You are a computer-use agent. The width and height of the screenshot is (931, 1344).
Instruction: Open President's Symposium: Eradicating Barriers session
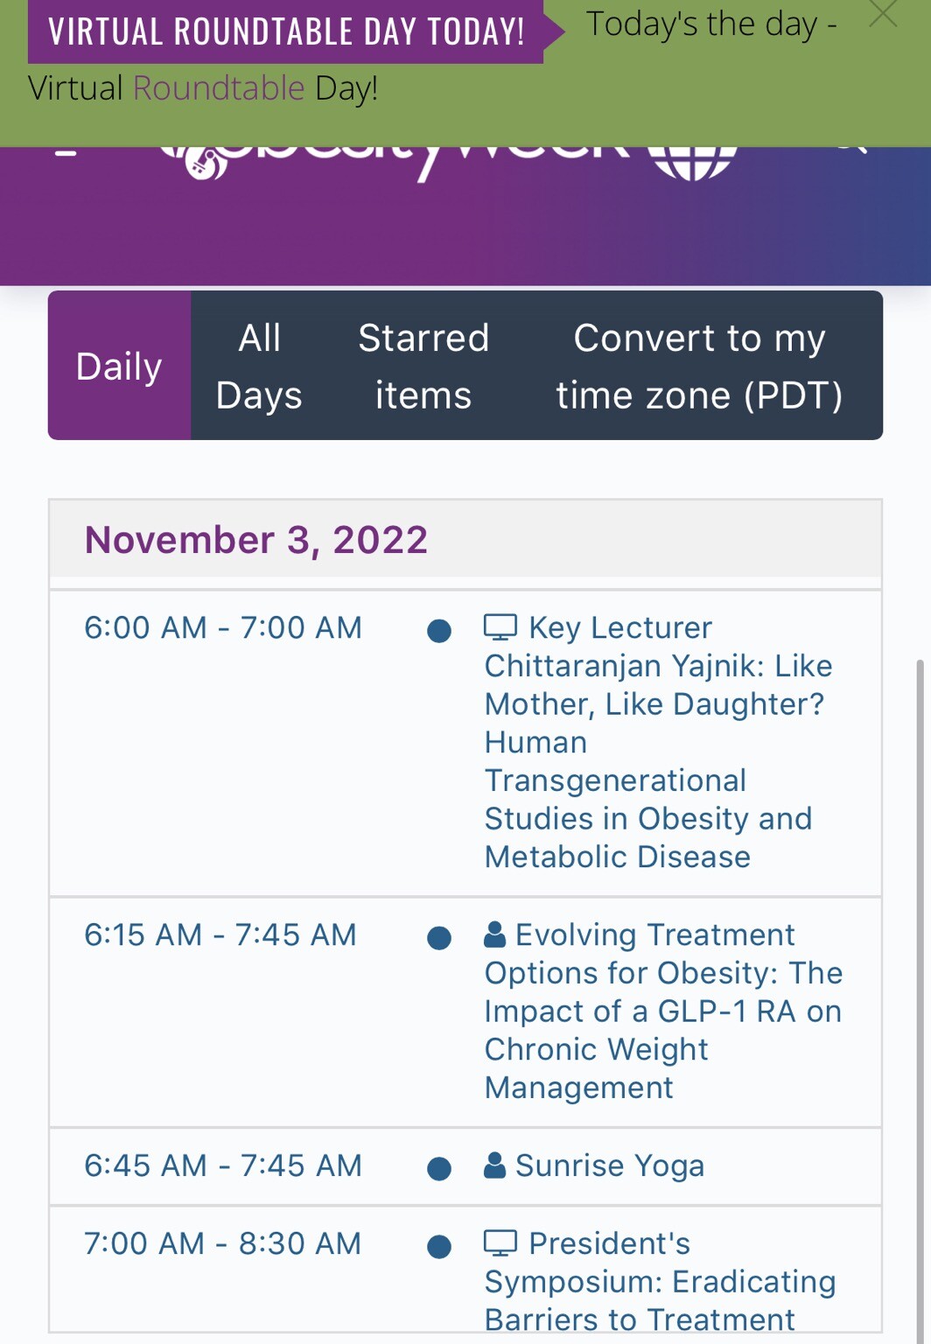tap(660, 1281)
